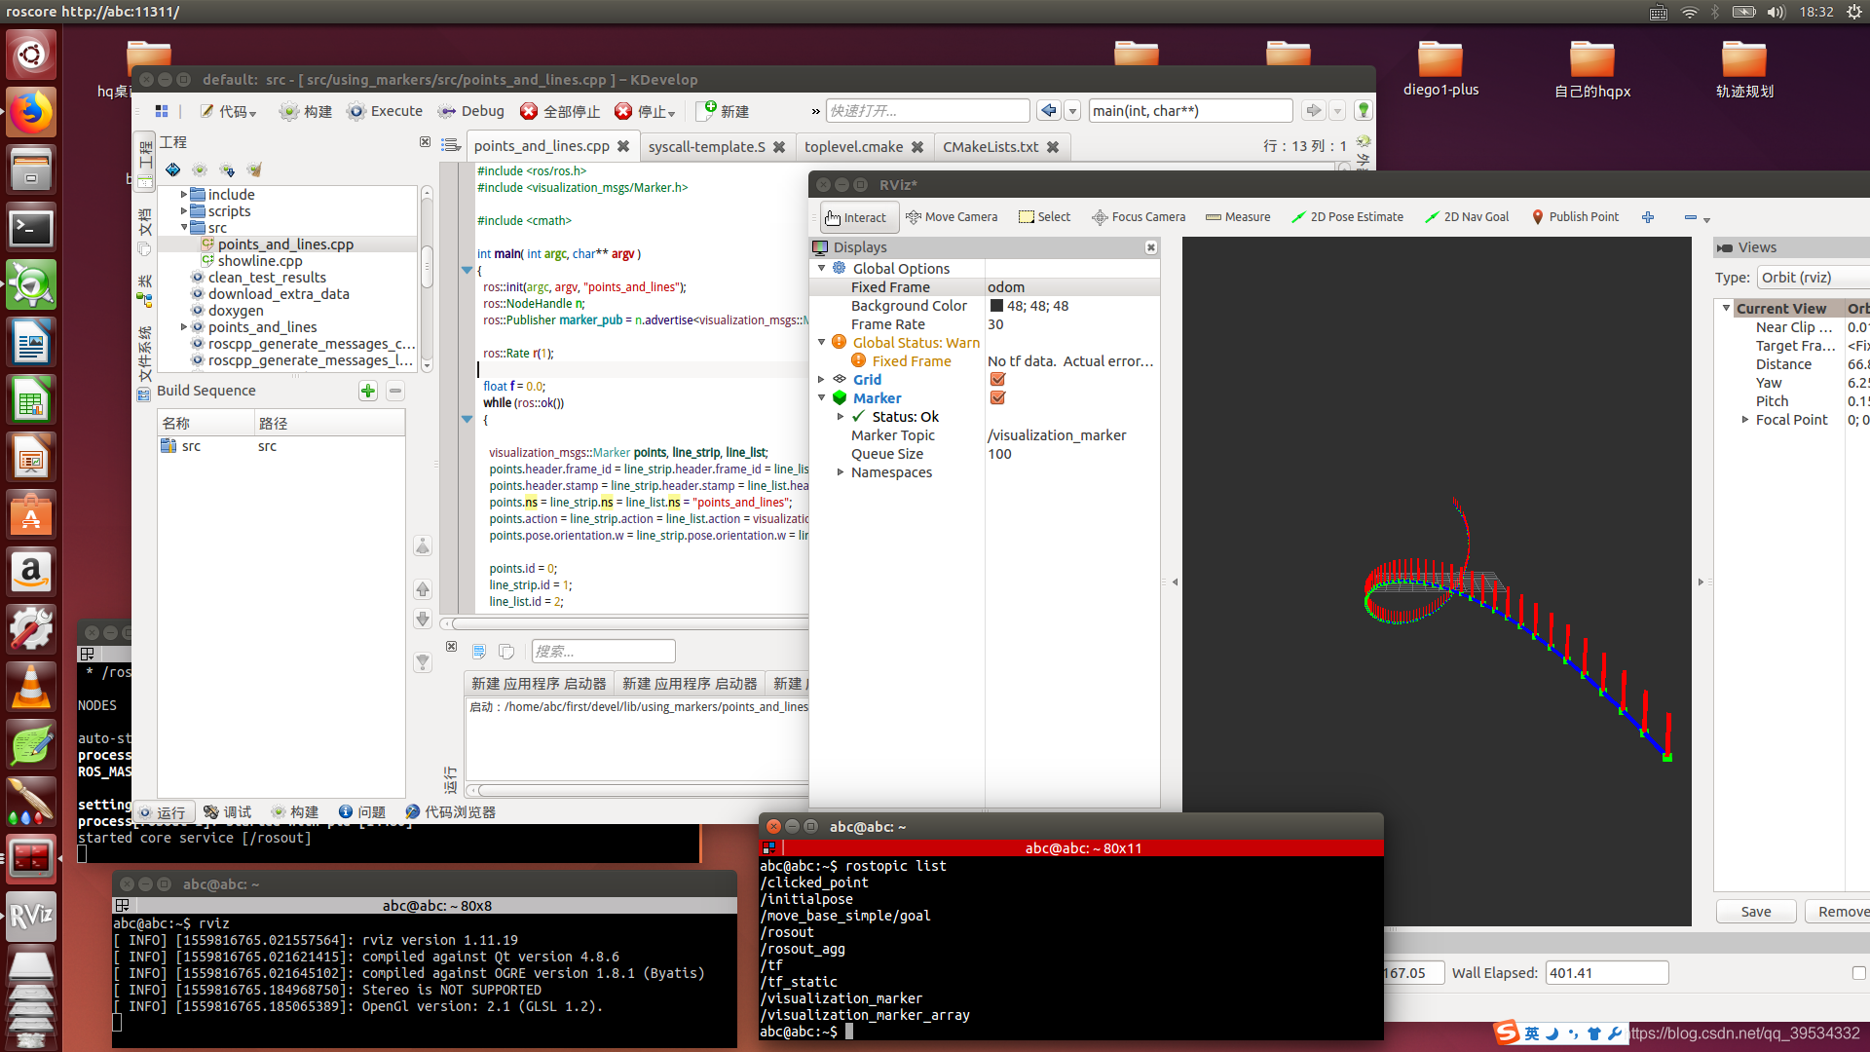Click the Select tool in RViz toolbar
Screen dimensions: 1870x1052
point(1041,216)
